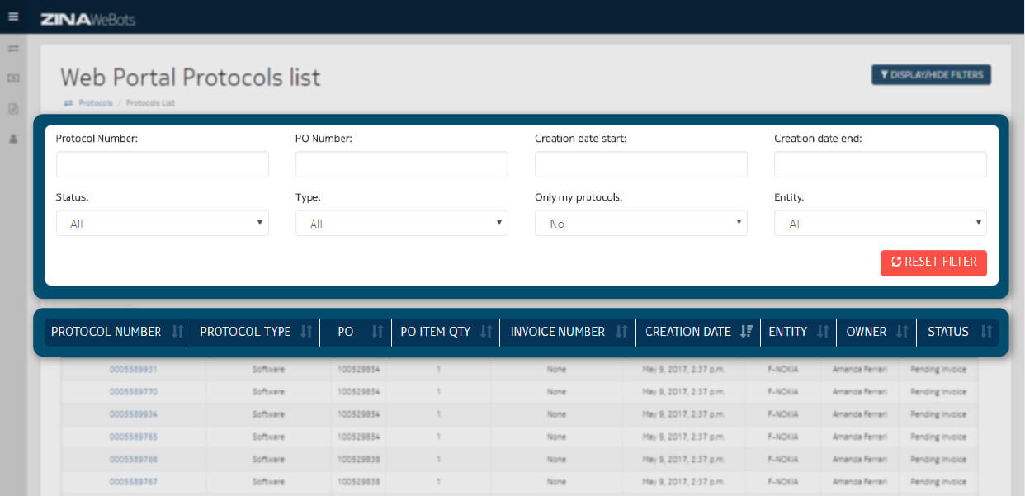Click sort arrows on Status column
The image size is (1025, 496).
pos(986,332)
